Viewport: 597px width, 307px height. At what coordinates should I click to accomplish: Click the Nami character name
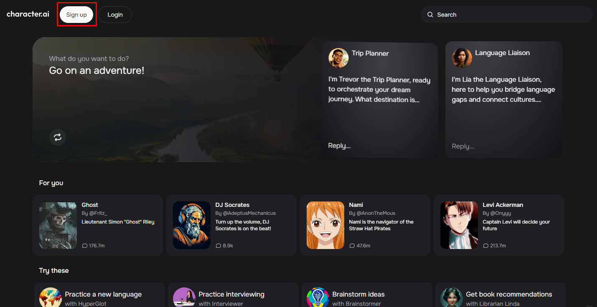point(356,205)
